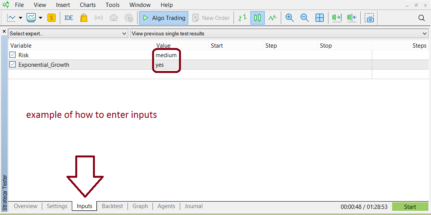Toggle the Risk variable checkbox
This screenshot has width=431, height=215.
(13, 55)
